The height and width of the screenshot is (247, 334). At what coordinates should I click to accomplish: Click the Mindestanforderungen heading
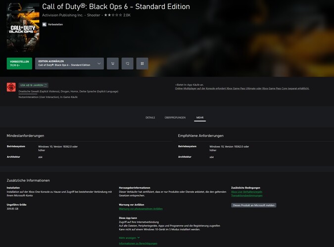(25, 136)
